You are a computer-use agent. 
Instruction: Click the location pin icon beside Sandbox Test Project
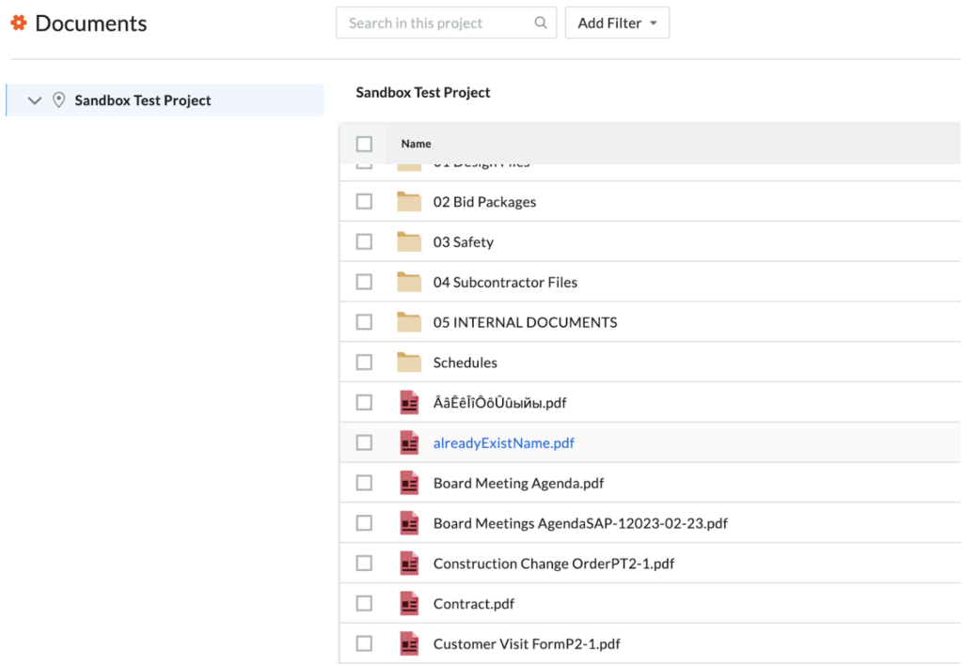58,101
